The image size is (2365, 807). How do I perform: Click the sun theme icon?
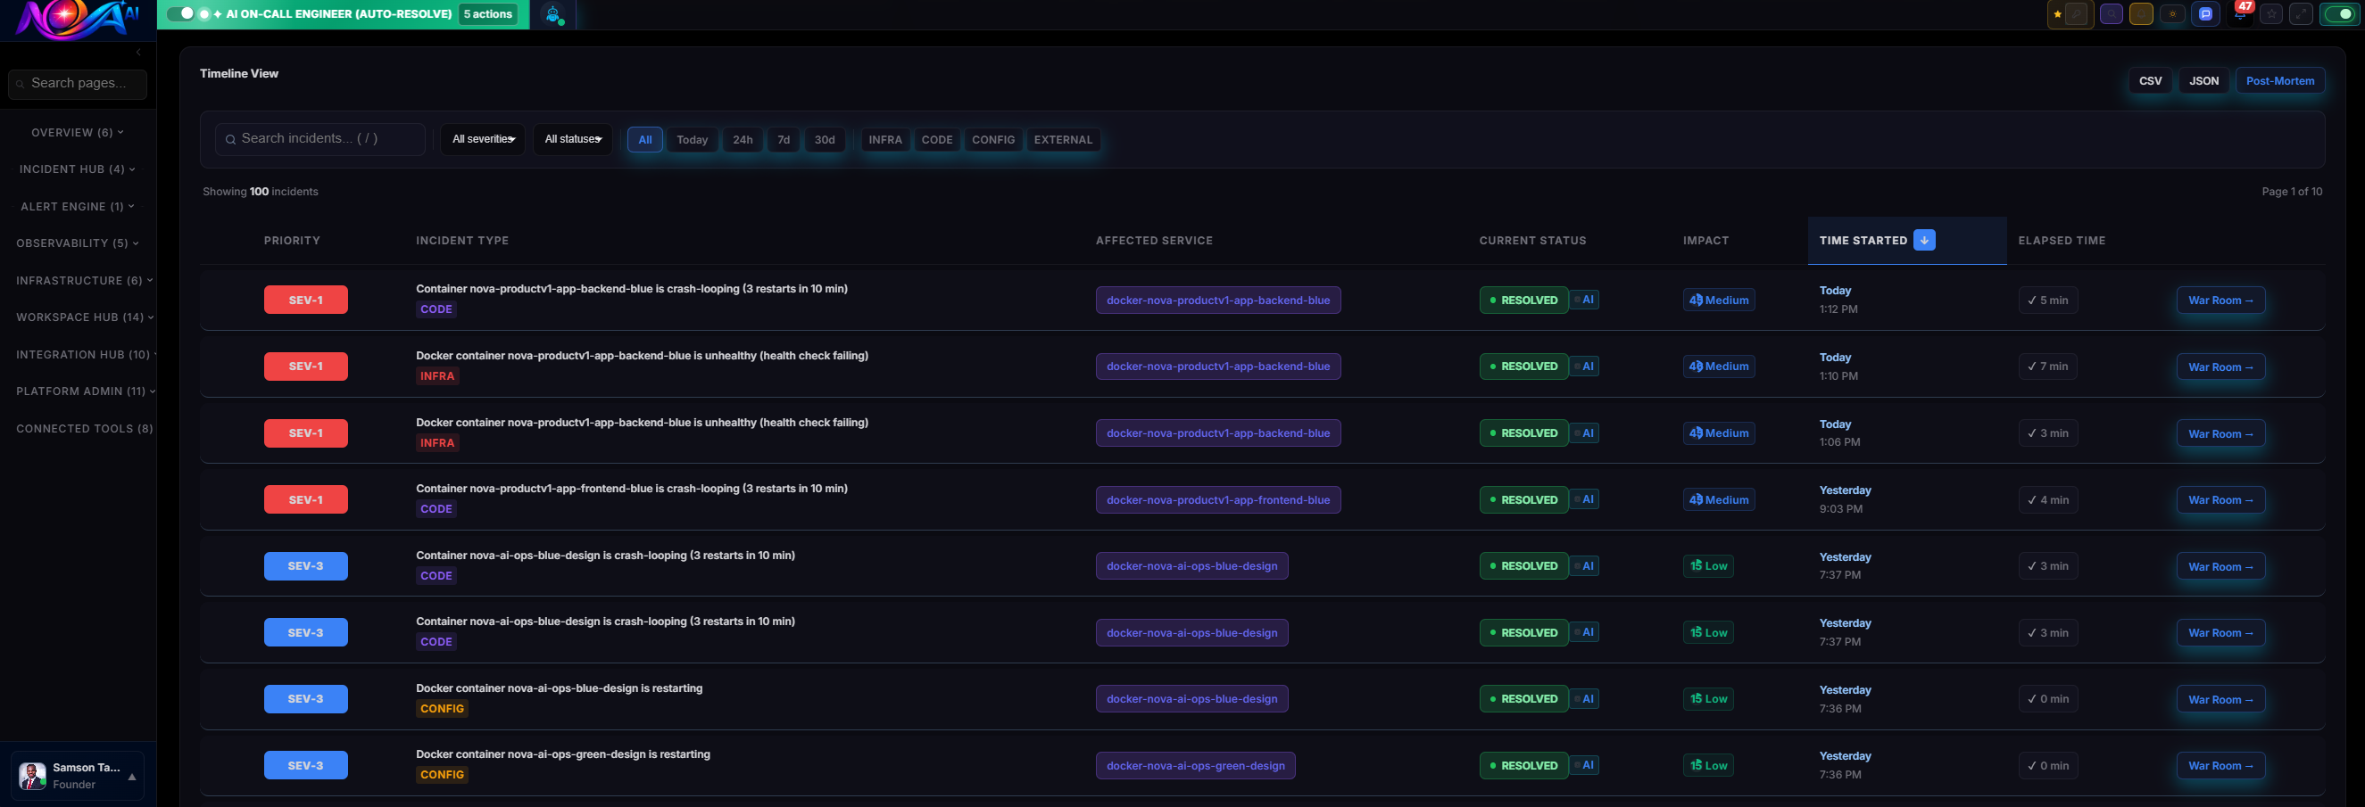coord(2172,14)
